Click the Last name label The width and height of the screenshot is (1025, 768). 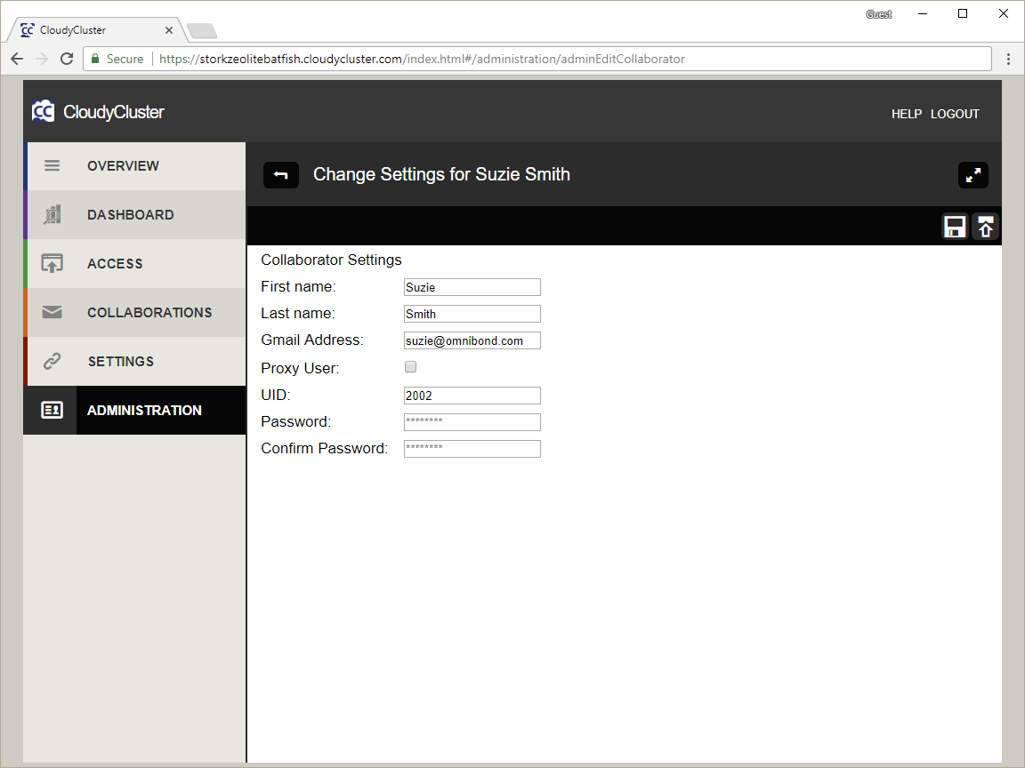(298, 314)
